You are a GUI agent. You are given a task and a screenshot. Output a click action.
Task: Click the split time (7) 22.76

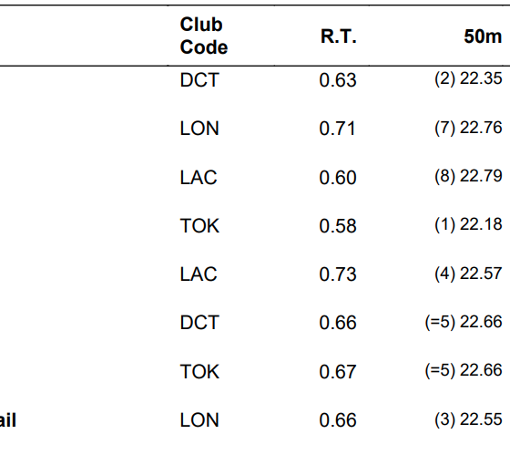pos(468,128)
